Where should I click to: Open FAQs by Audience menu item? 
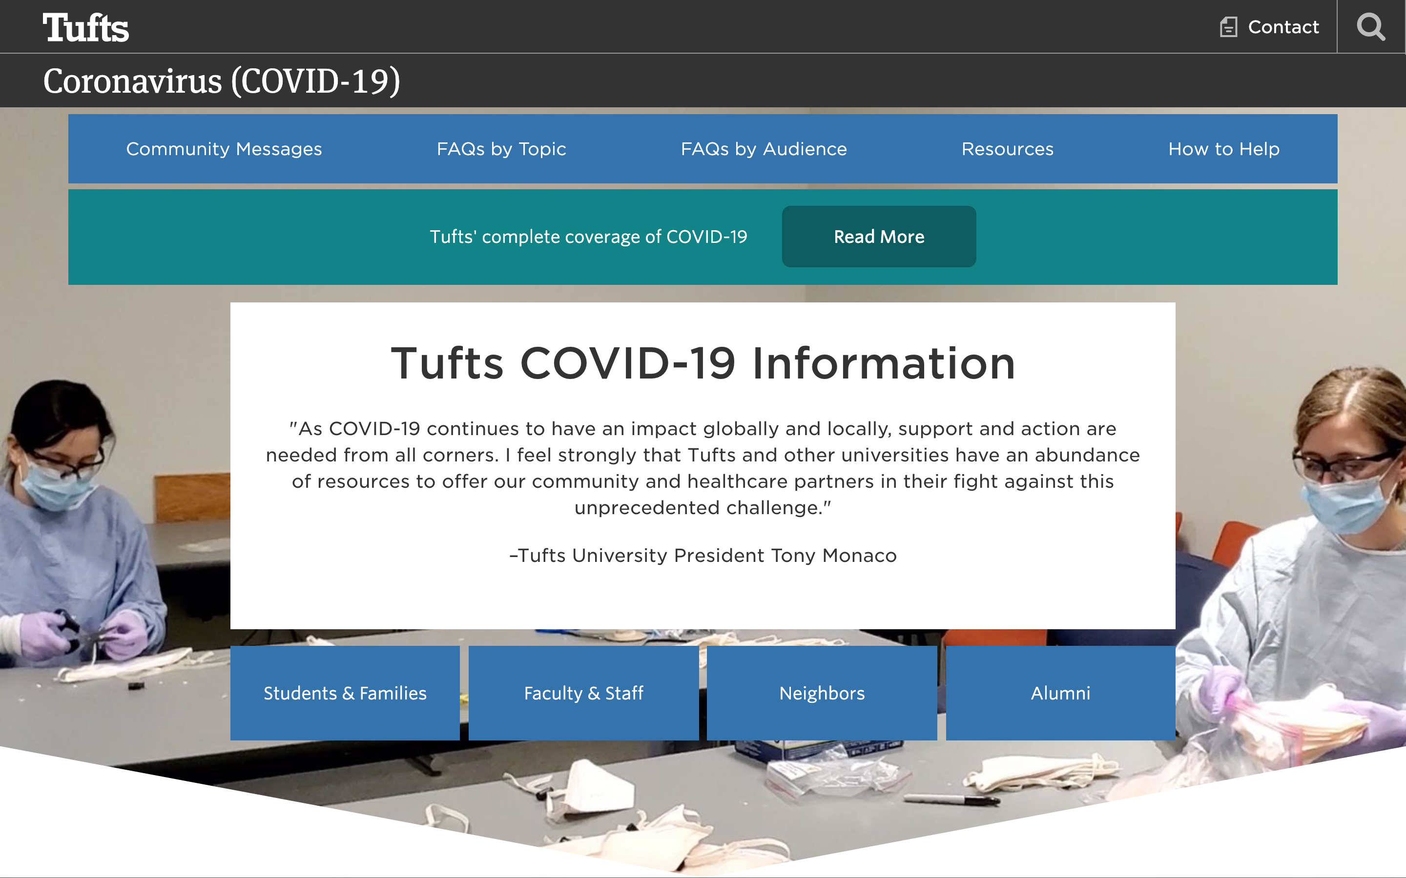click(x=764, y=149)
